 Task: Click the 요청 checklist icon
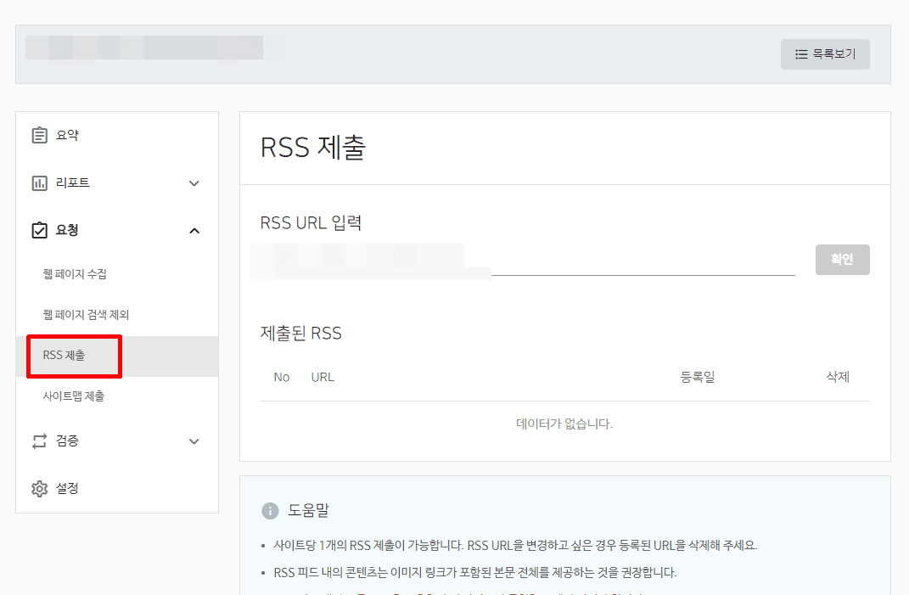[x=39, y=229]
